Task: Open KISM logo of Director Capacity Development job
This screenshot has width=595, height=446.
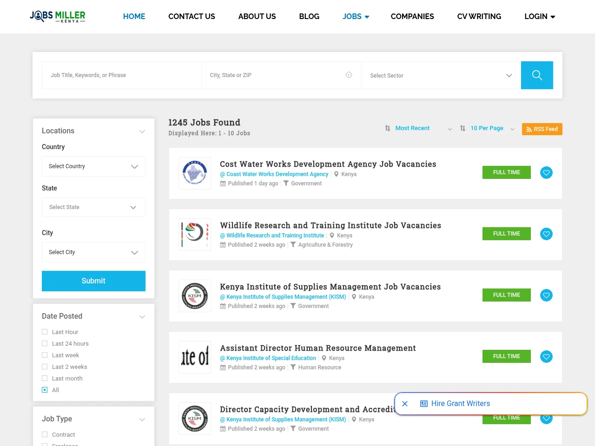Action: point(195,419)
